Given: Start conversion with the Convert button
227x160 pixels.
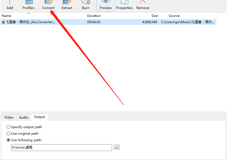Looking at the screenshot, I should [x=48, y=5].
